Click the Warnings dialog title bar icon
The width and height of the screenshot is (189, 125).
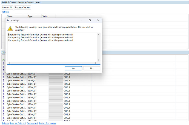[8, 20]
